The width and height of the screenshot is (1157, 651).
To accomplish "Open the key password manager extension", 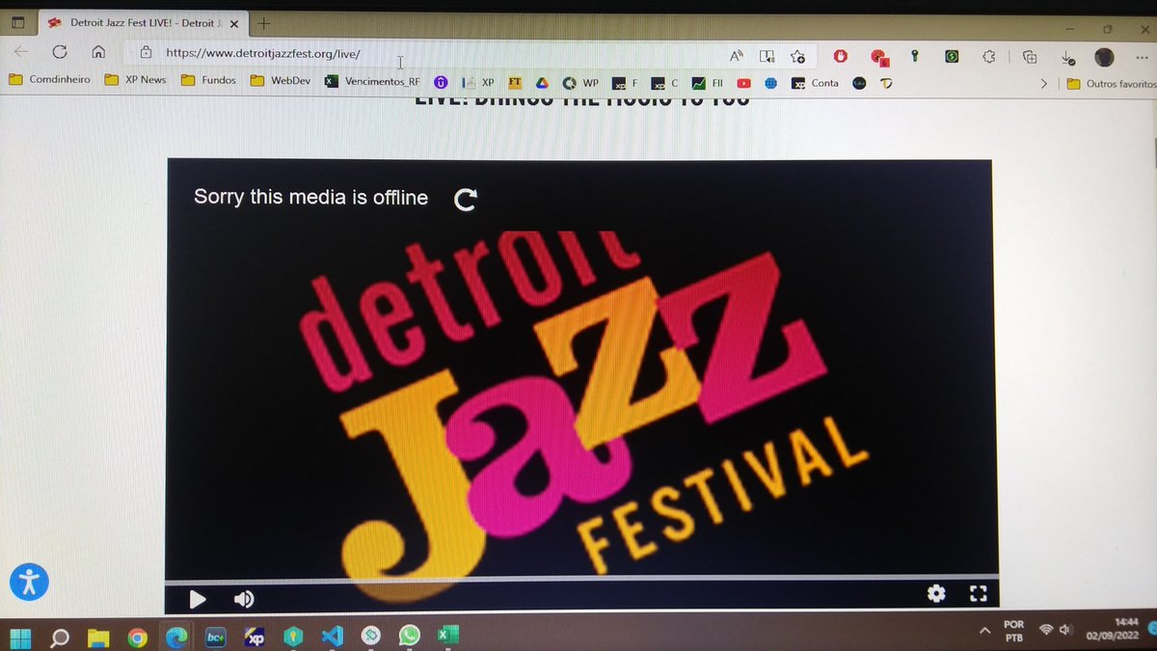I will coord(913,56).
